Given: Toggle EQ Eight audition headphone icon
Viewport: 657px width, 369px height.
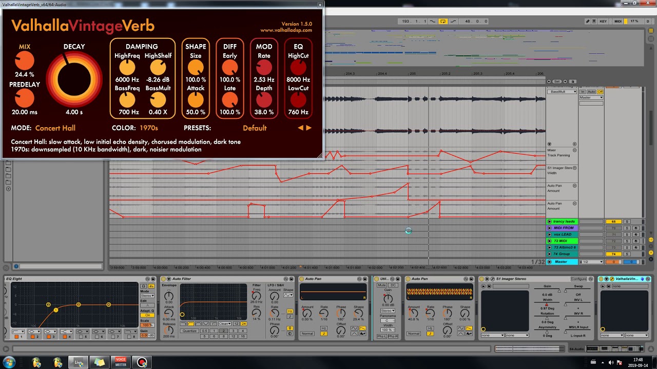Looking at the screenshot, I should (x=144, y=286).
